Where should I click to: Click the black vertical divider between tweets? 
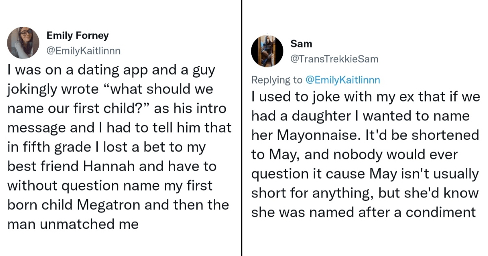click(x=242, y=128)
